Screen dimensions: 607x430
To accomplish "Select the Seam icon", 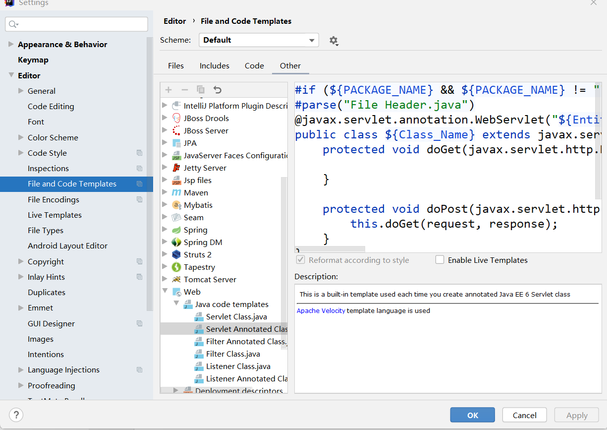I will (176, 217).
